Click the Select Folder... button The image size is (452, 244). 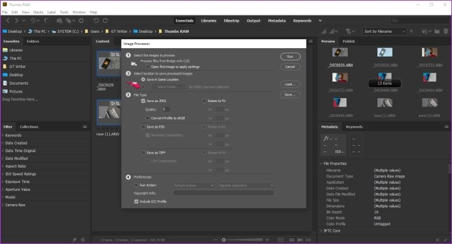click(168, 87)
